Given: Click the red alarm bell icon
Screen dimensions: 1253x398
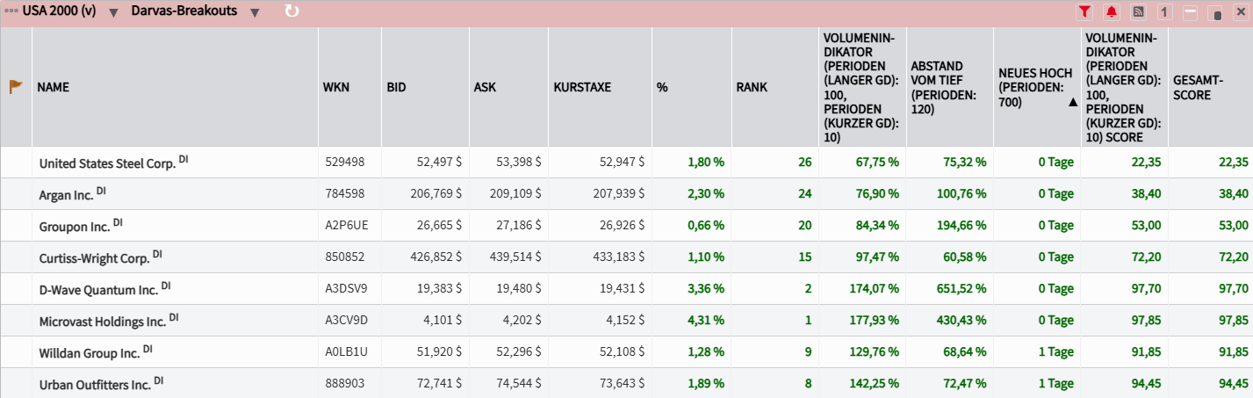Looking at the screenshot, I should [x=1112, y=12].
